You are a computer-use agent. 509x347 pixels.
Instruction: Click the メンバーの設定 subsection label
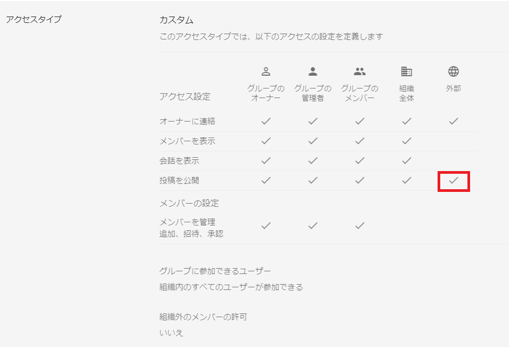189,204
